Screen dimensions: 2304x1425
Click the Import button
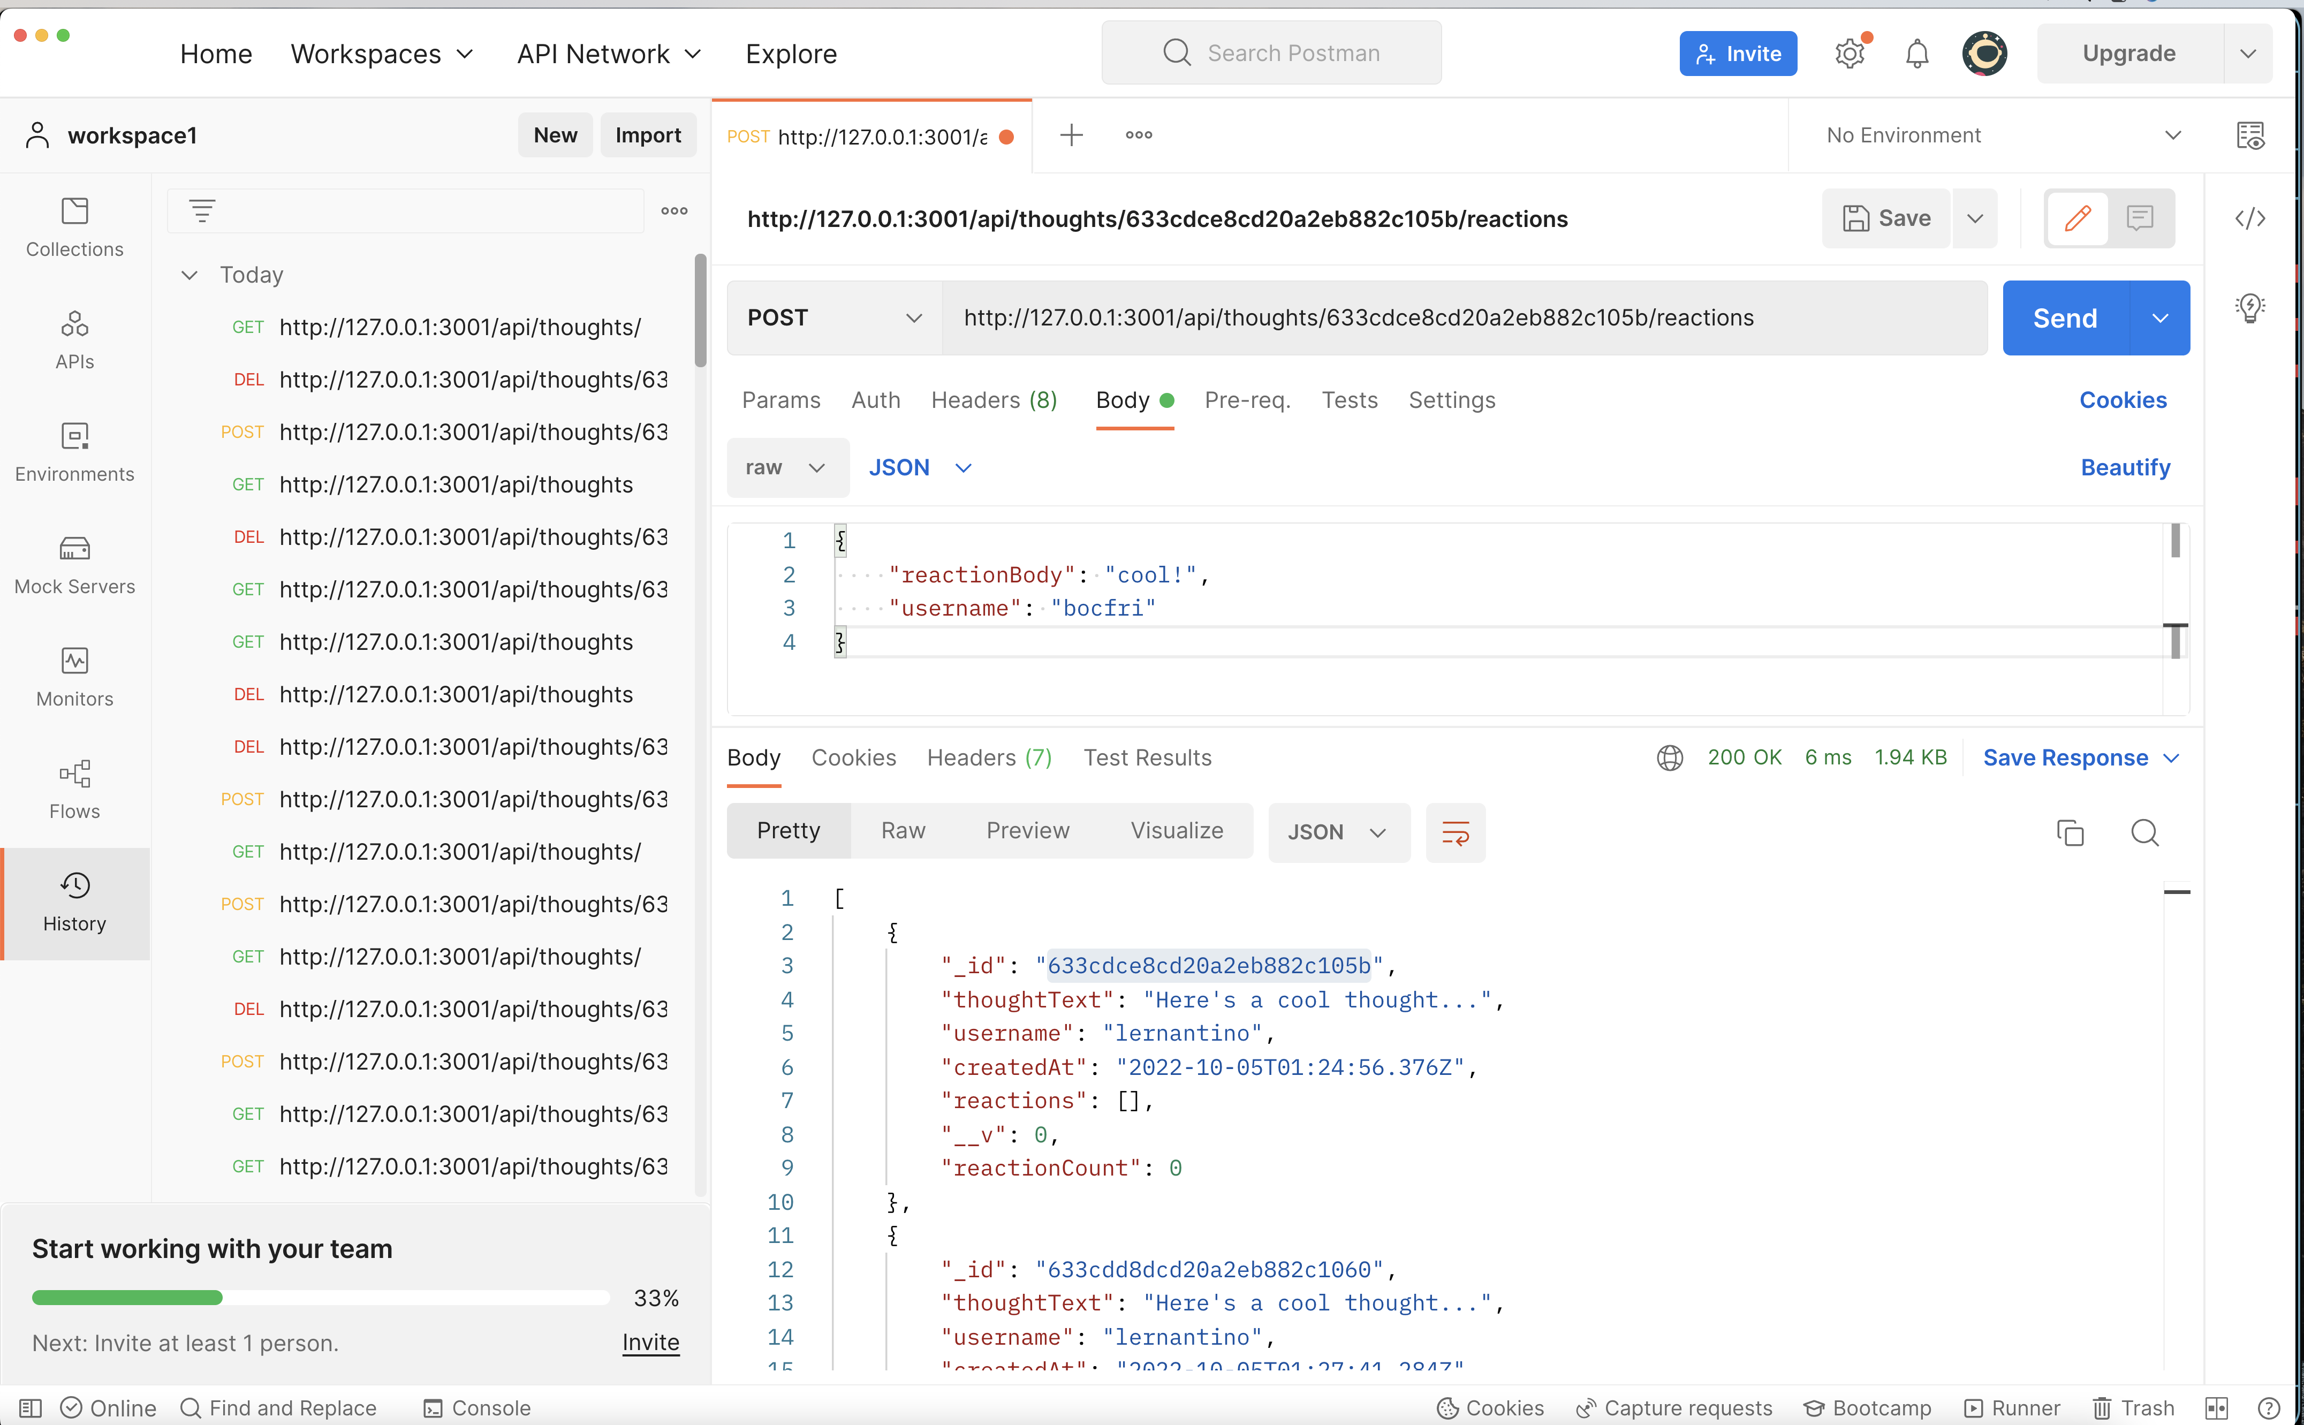click(647, 135)
